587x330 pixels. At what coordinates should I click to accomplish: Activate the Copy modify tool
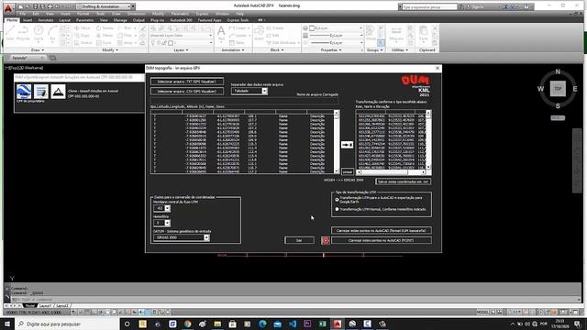pos(82,35)
